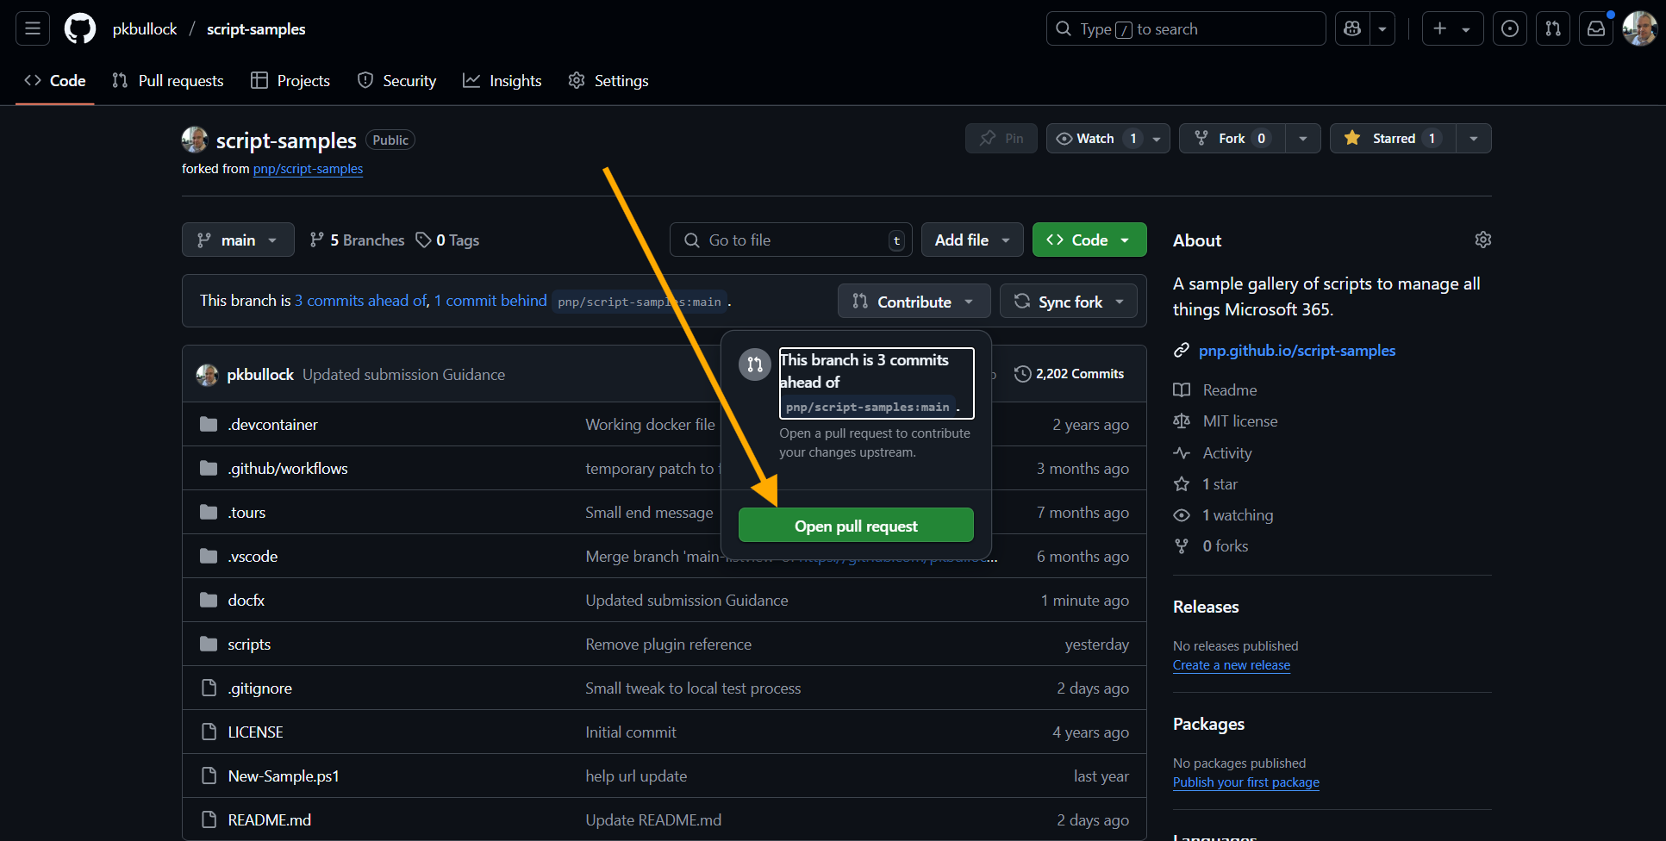Open the Add file dropdown
The height and width of the screenshot is (841, 1666).
972,240
